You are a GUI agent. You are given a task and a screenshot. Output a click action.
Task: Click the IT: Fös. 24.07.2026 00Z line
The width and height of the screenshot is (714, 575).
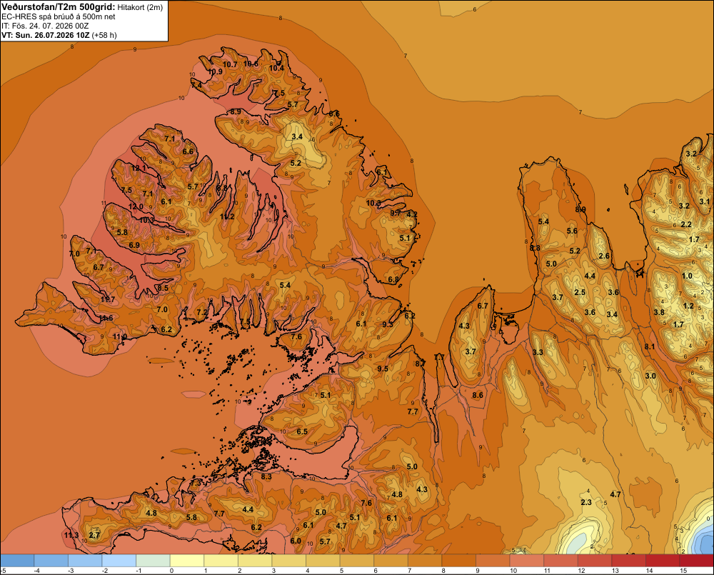coord(45,26)
